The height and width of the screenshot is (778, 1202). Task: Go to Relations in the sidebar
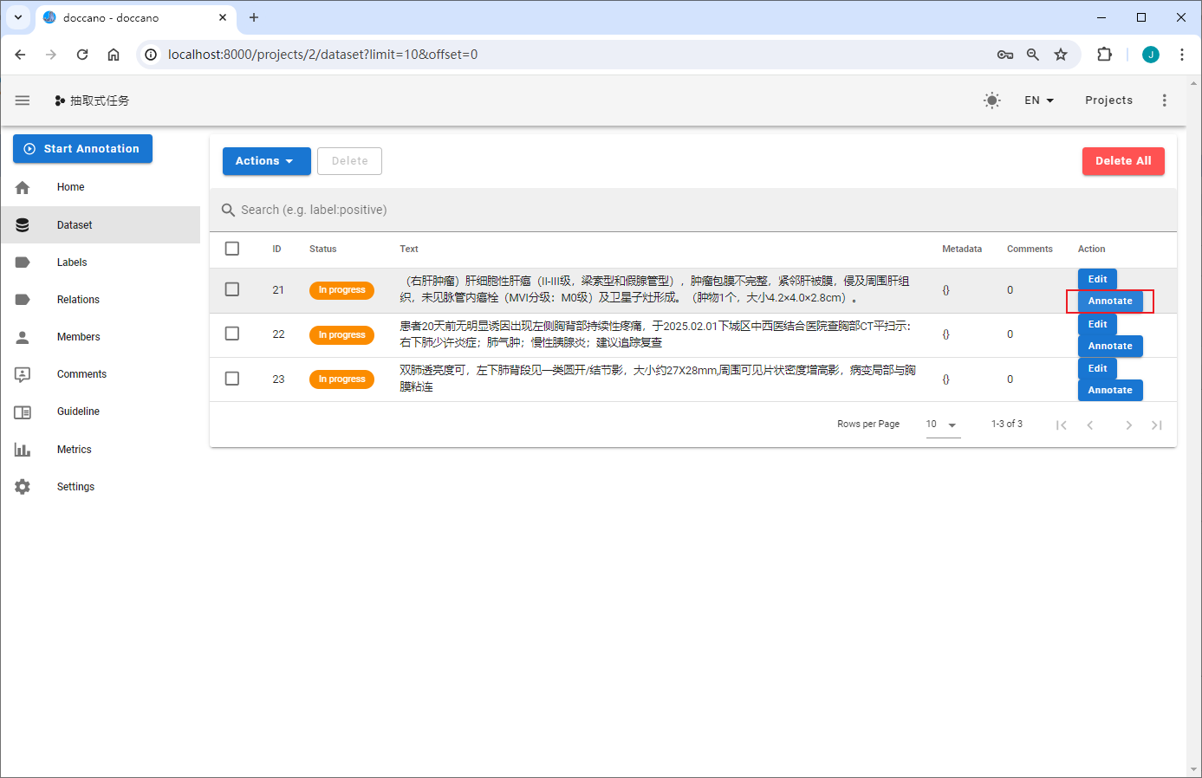click(78, 300)
